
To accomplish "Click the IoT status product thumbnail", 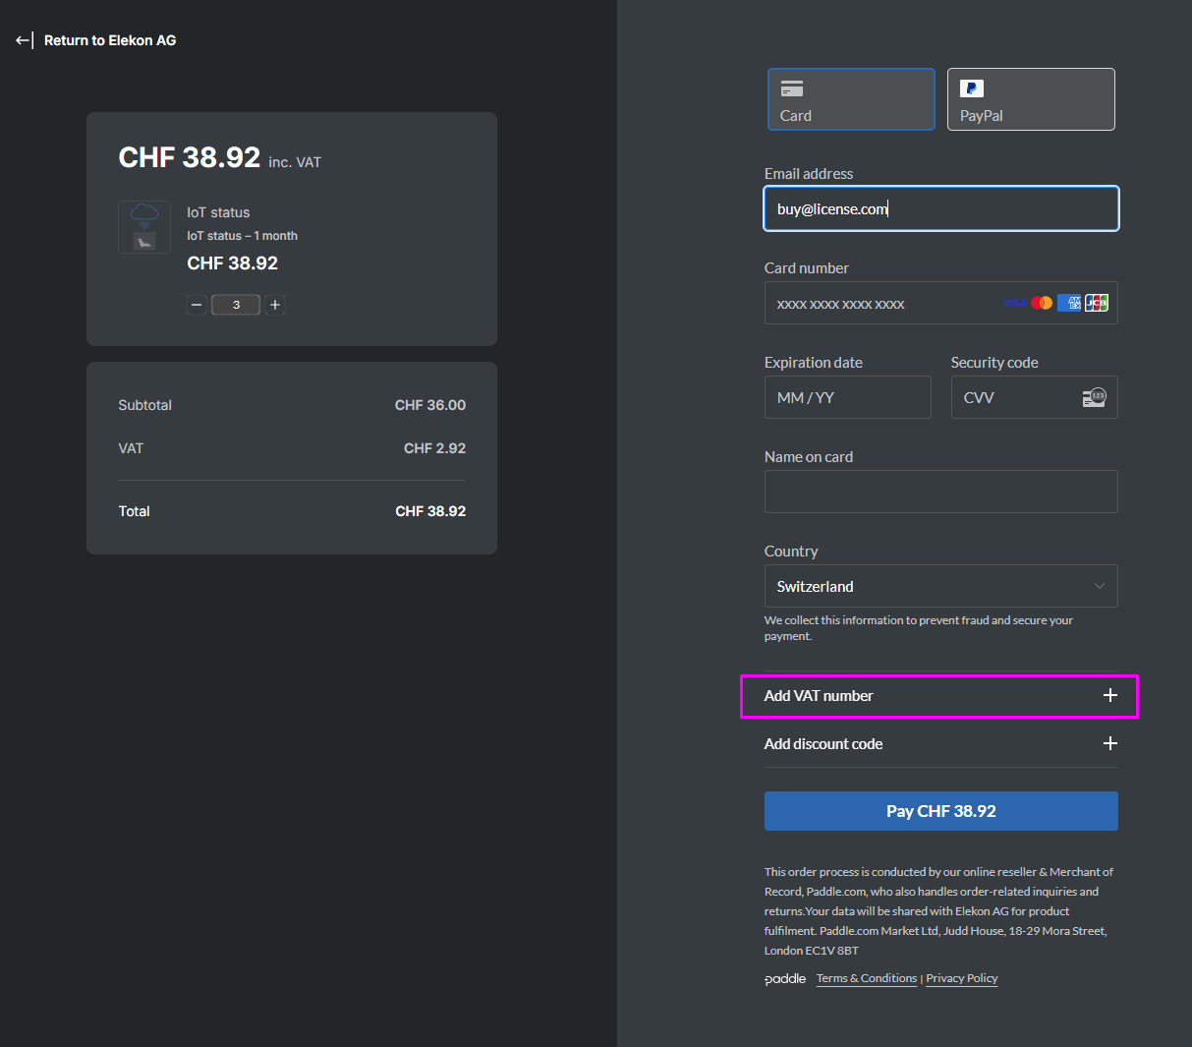I will click(x=144, y=227).
